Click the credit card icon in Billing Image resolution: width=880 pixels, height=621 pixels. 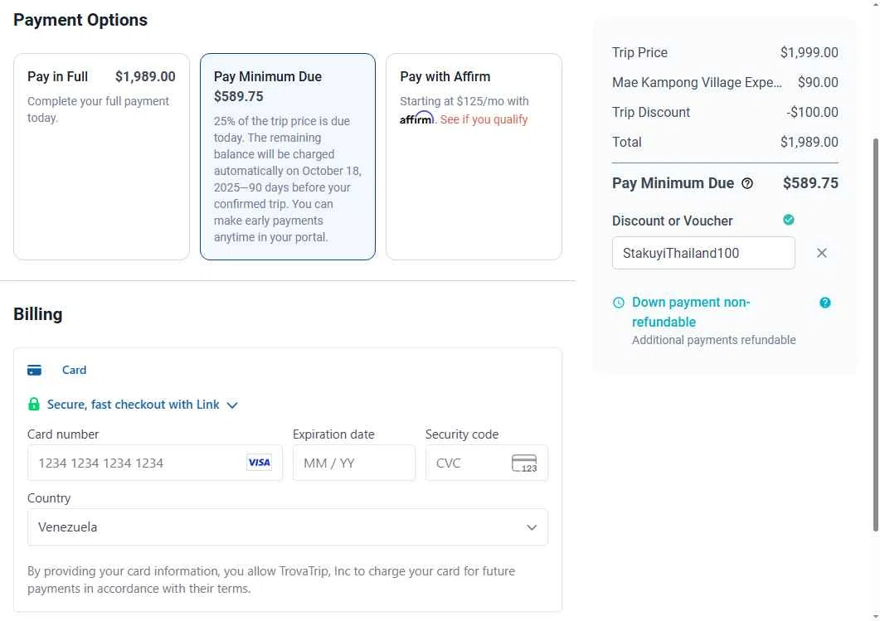click(x=34, y=371)
